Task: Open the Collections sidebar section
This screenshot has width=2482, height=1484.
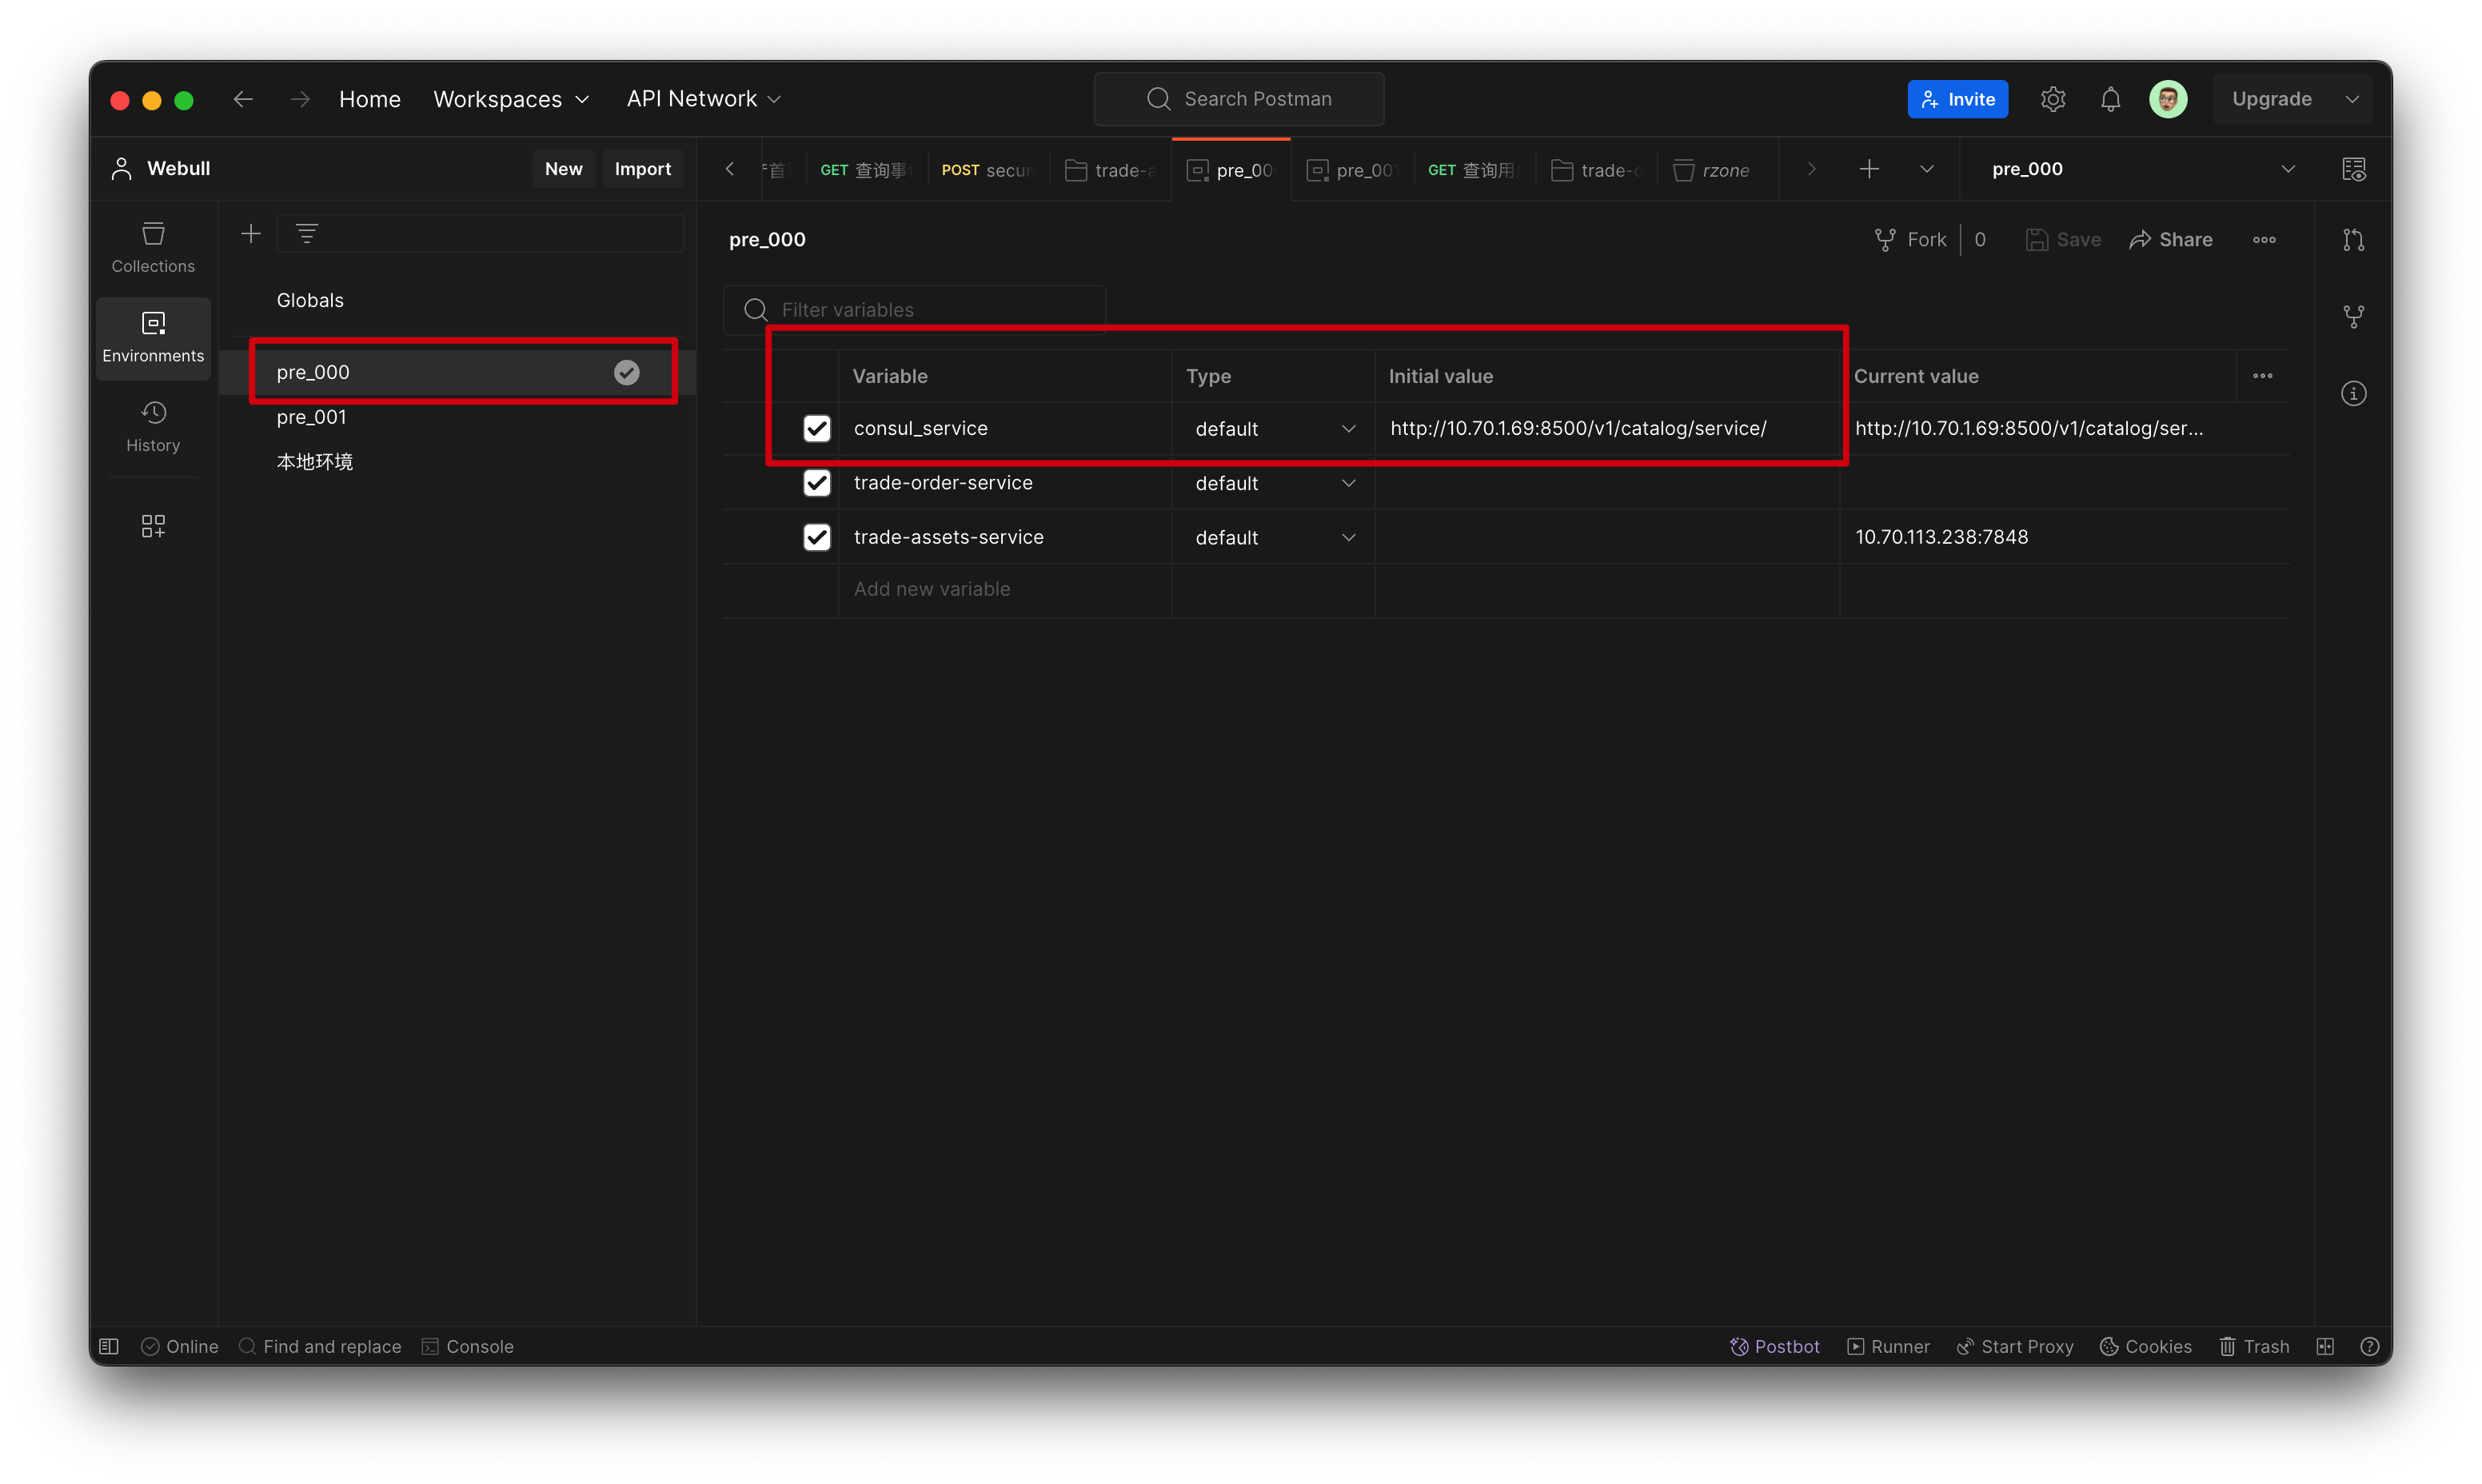Action: pyautogui.click(x=153, y=246)
